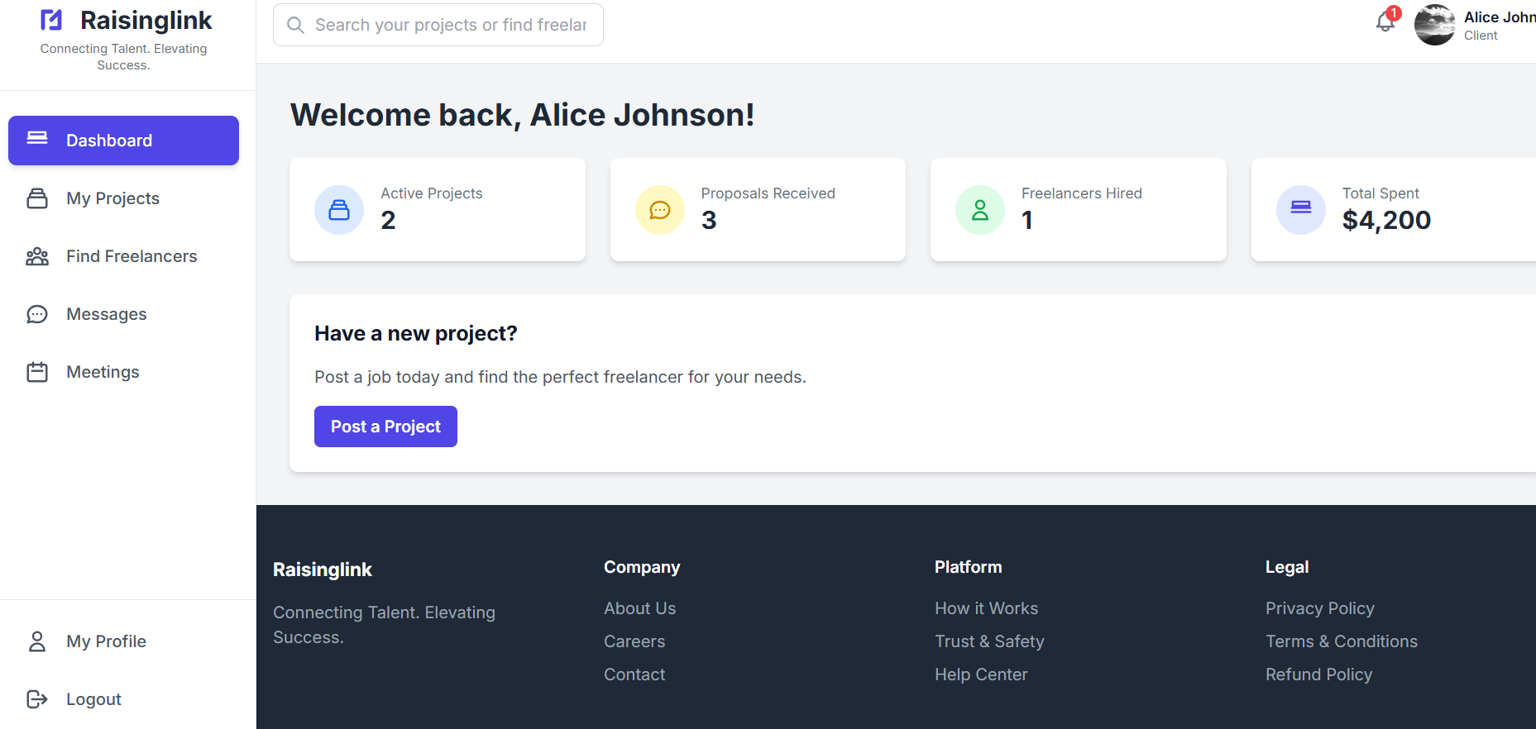
Task: Click the Company footer heading
Action: (x=642, y=567)
